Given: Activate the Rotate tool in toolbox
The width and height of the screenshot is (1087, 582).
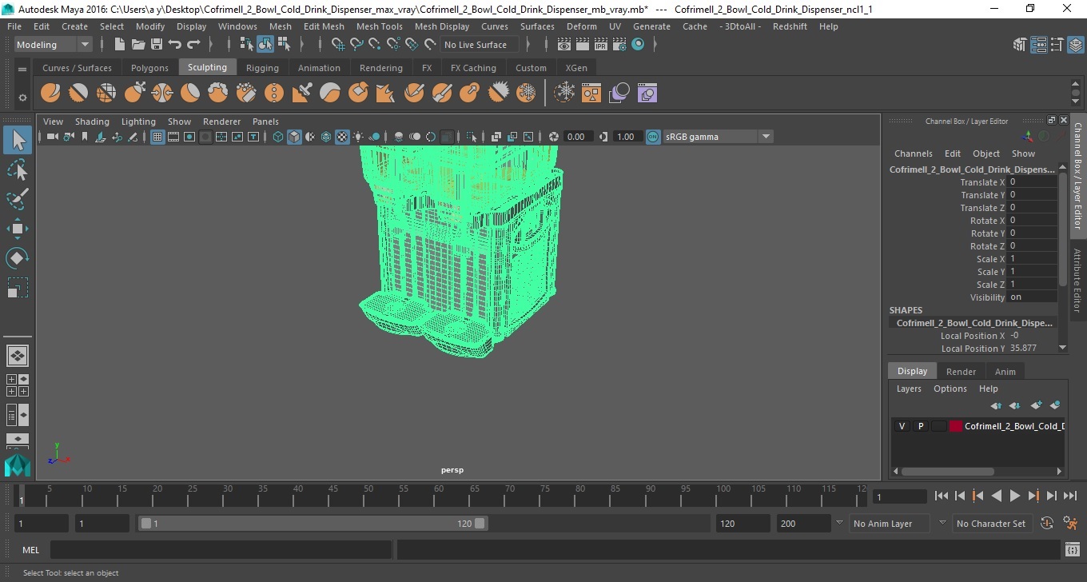Looking at the screenshot, I should (x=18, y=258).
